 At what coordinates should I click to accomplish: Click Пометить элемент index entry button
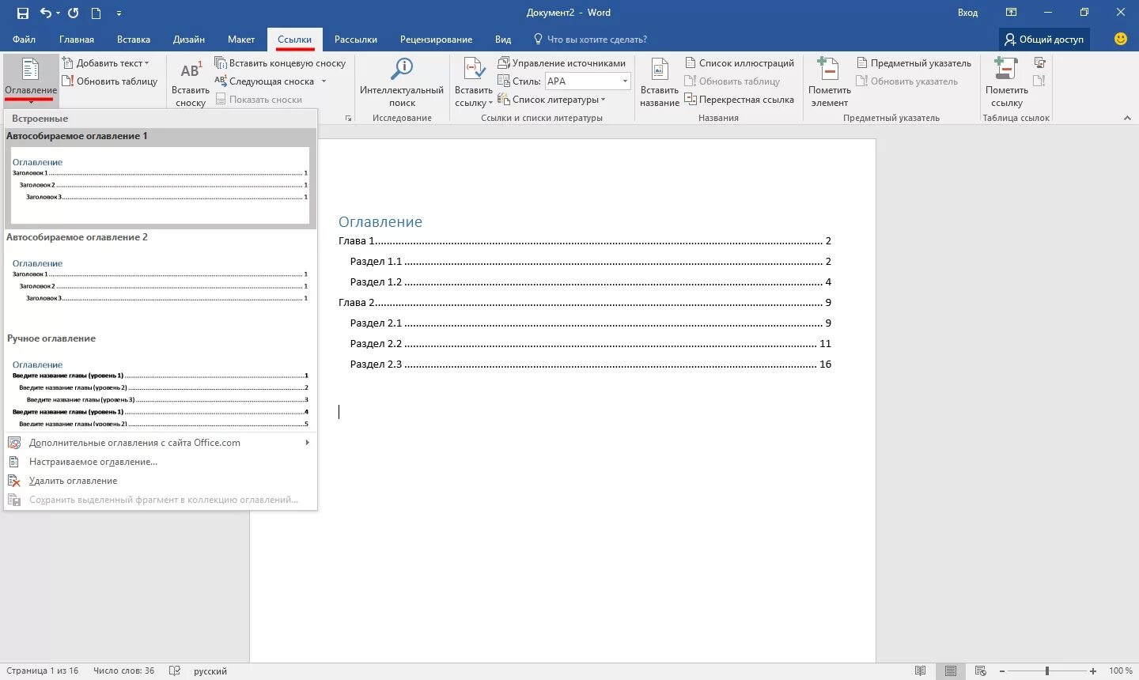click(829, 82)
